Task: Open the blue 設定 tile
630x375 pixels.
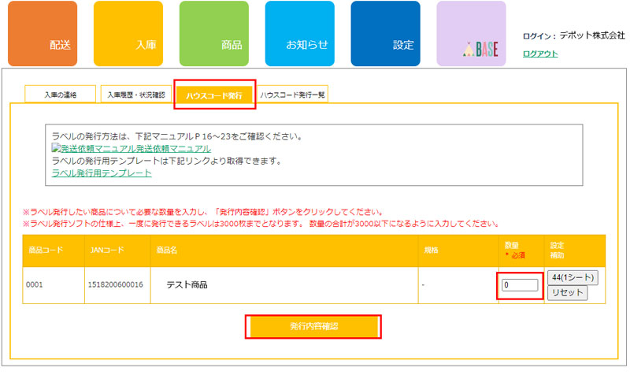Action: point(386,34)
